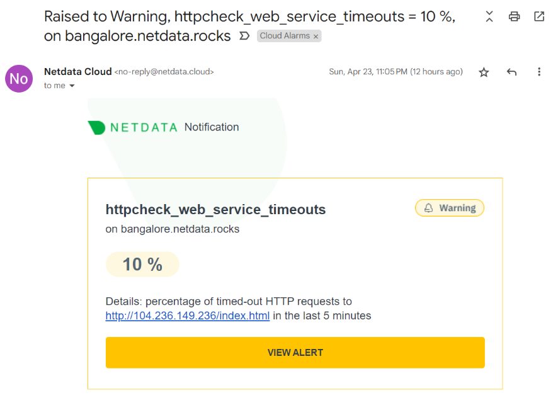Screen dimensions: 558x400
Task: Click the Cloud Alarms label chip
Action: [285, 37]
